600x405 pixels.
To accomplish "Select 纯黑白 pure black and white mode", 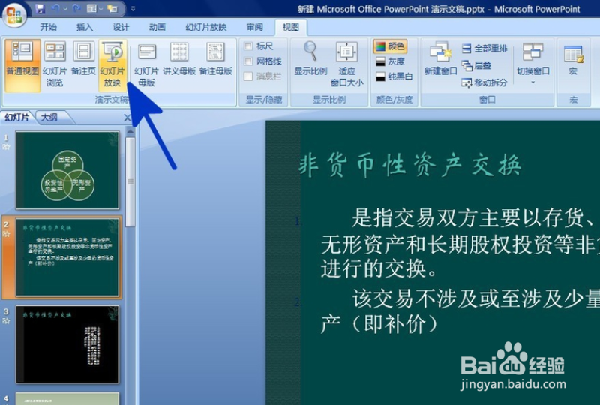I will point(394,76).
